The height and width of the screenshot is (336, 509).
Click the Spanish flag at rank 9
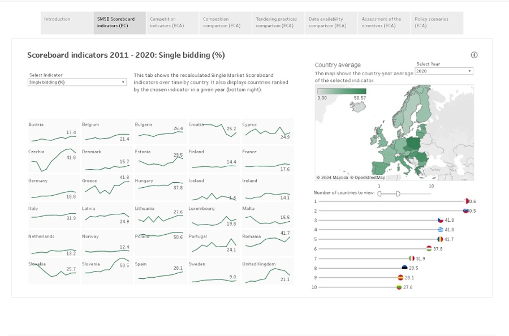click(400, 278)
